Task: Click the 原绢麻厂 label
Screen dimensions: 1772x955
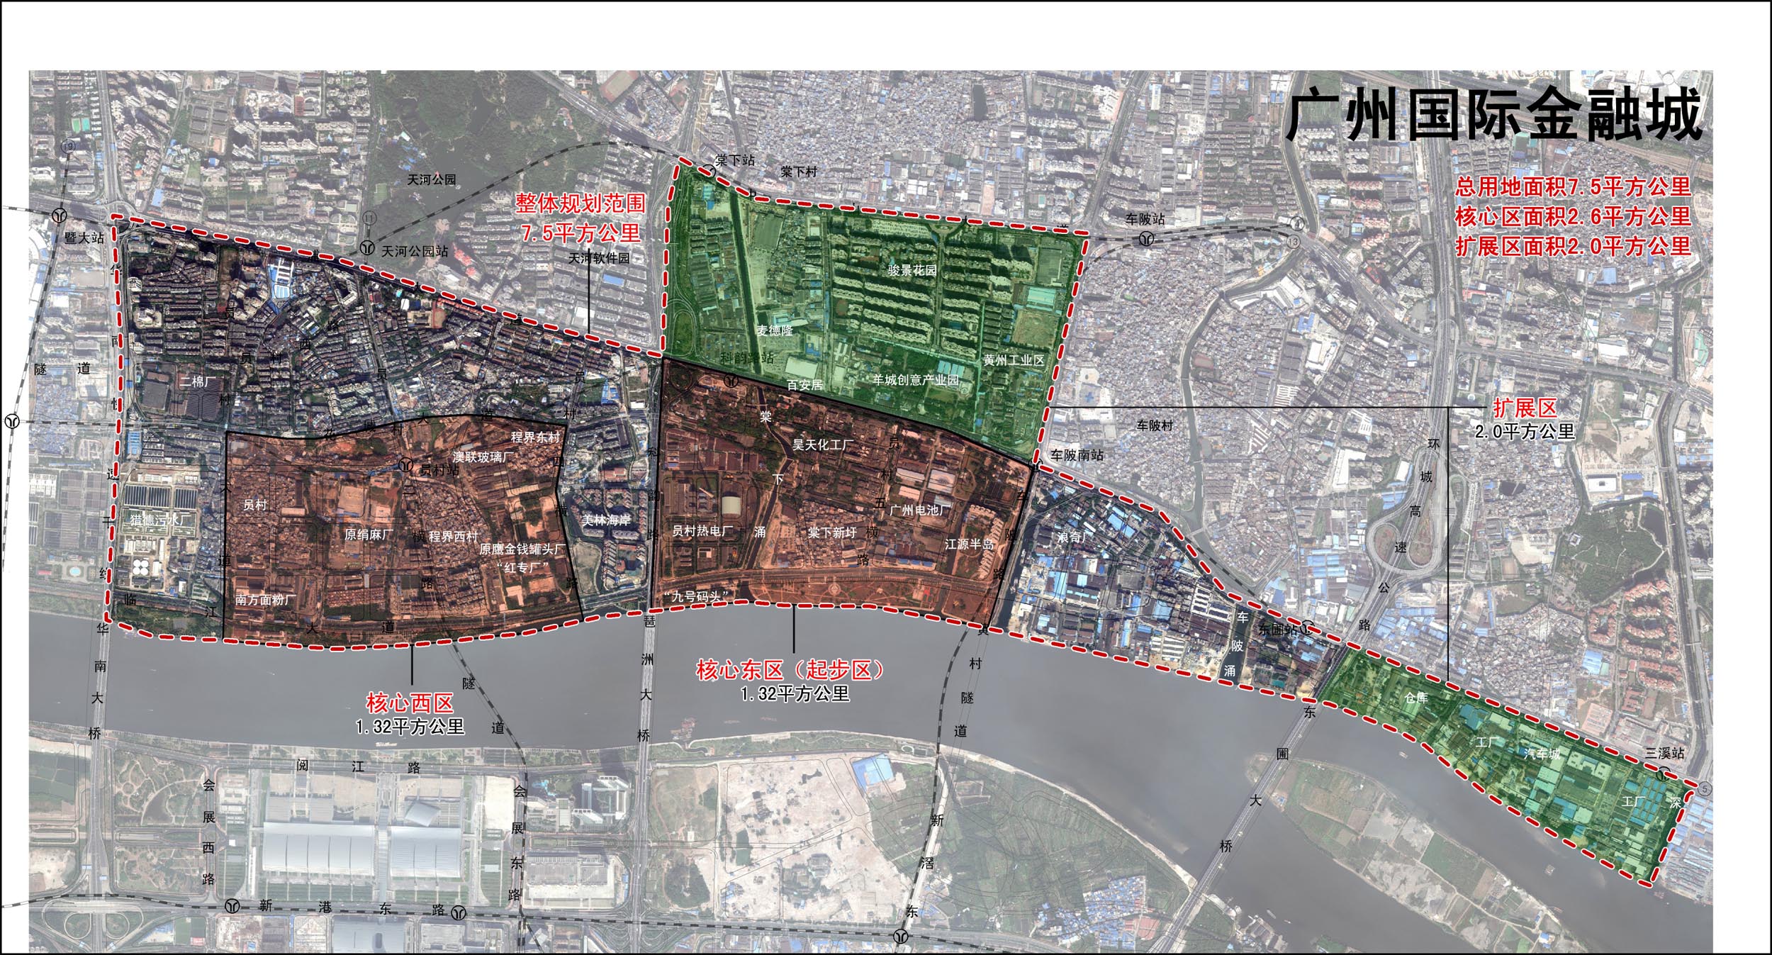Action: 369,535
